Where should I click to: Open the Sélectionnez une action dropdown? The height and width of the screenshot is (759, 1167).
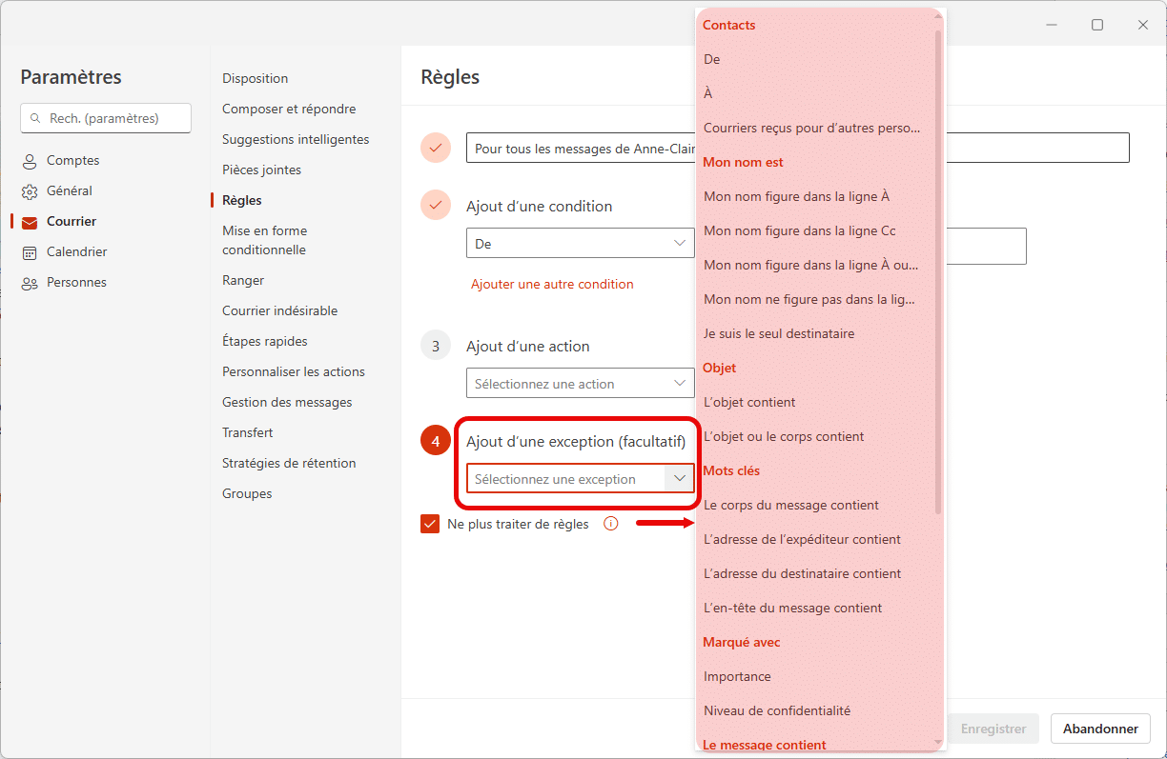click(580, 383)
